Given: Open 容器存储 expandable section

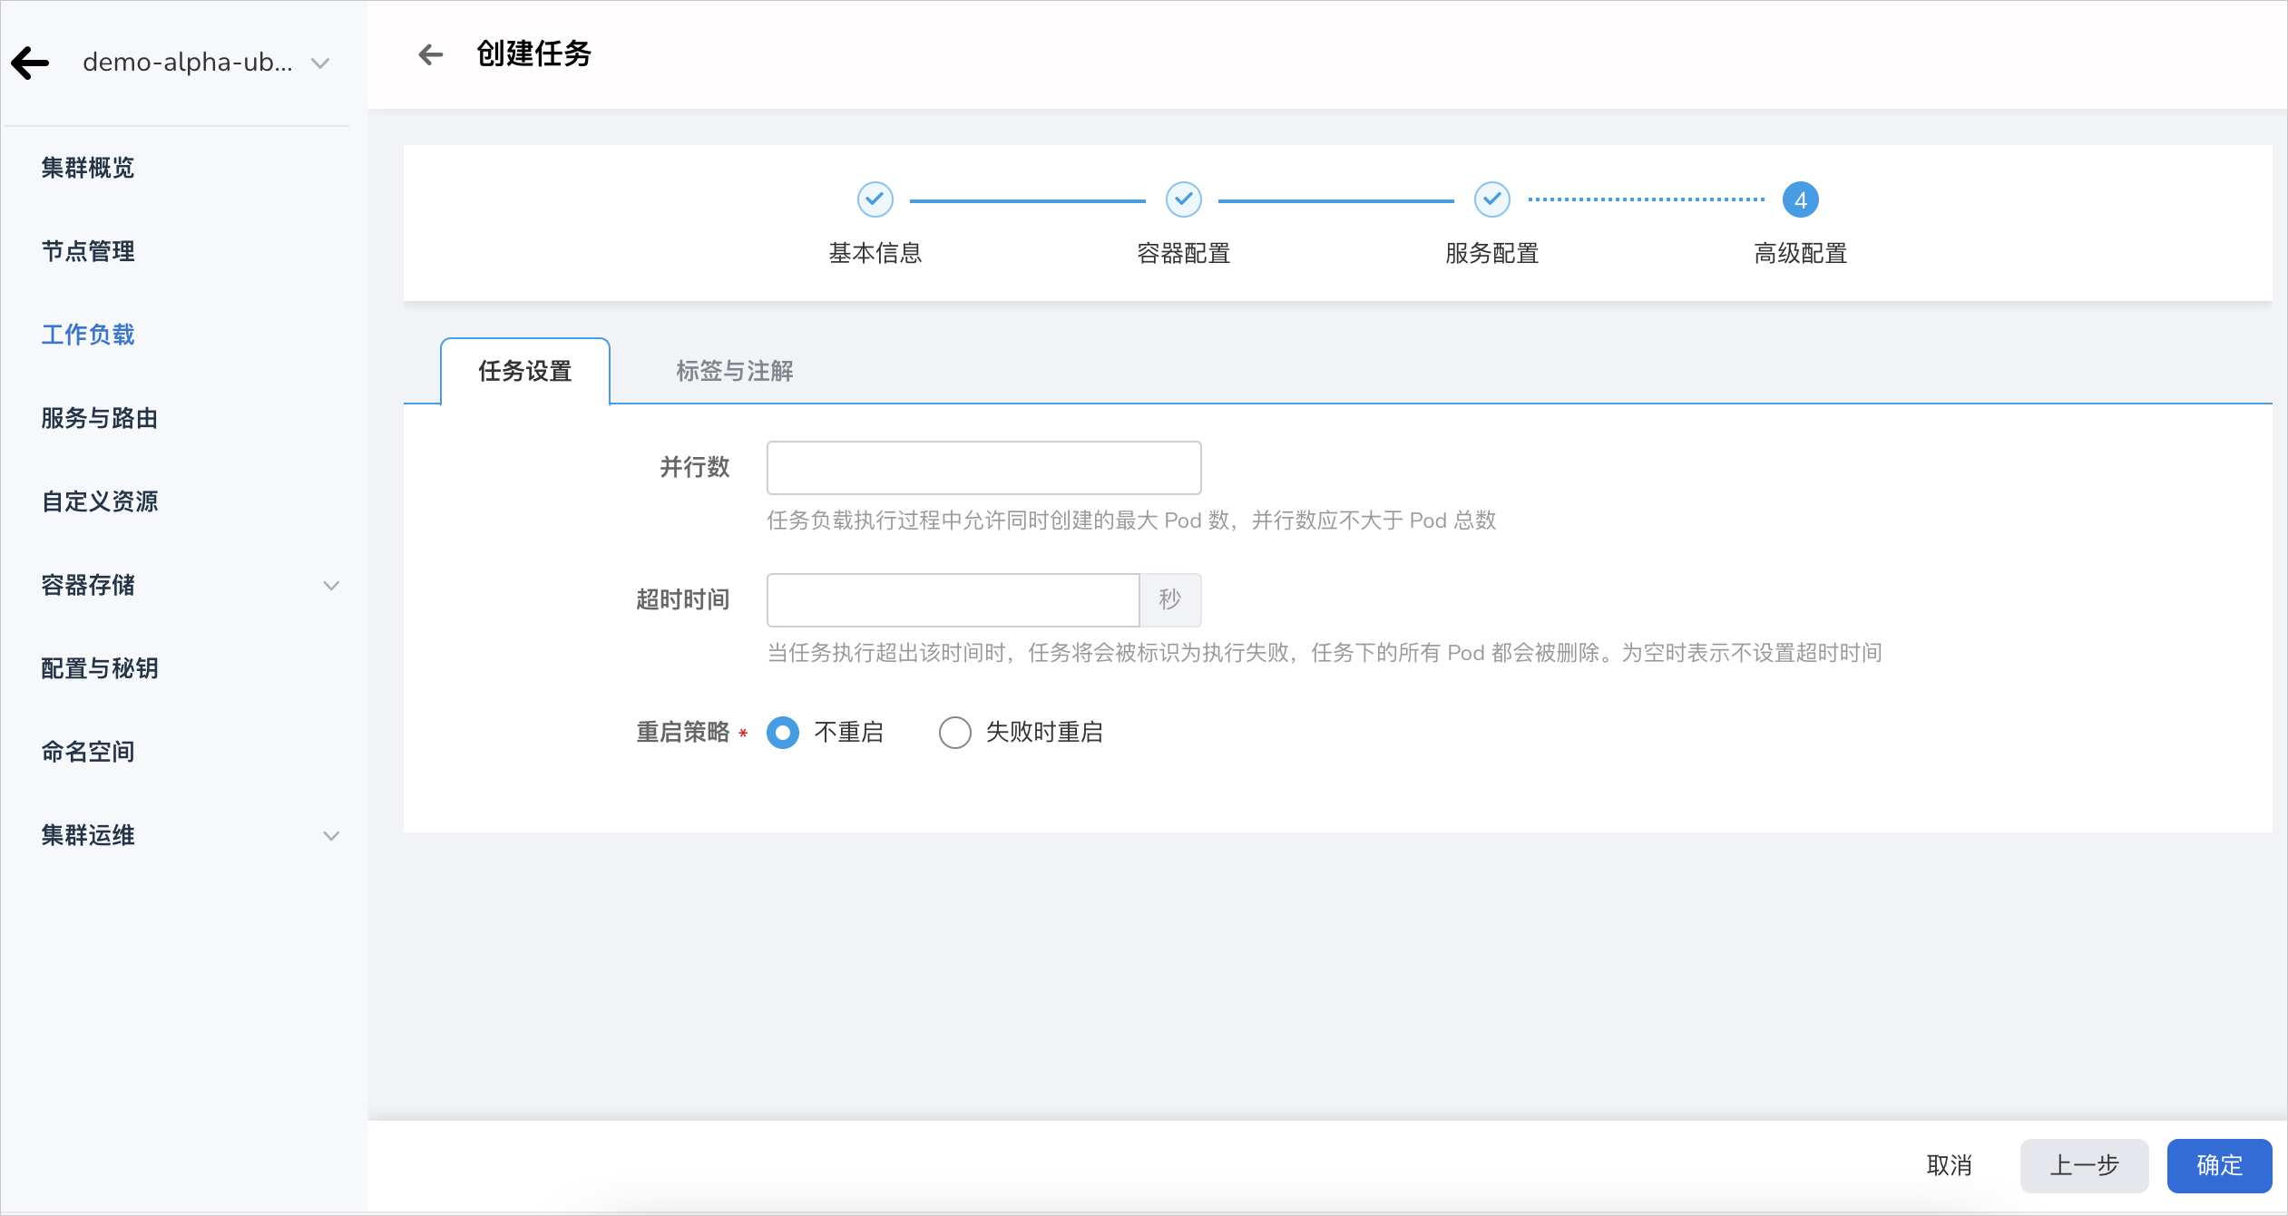Looking at the screenshot, I should tap(181, 585).
